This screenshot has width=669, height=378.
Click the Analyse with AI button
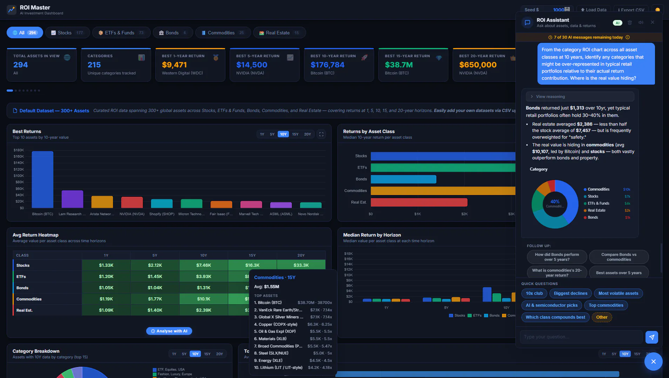click(x=169, y=331)
